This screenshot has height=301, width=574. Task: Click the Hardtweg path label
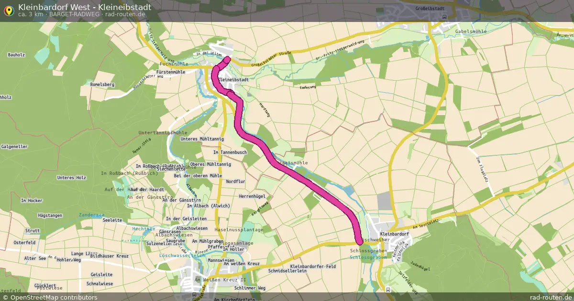point(265,111)
